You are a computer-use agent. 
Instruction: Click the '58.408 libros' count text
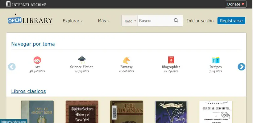point(37,71)
